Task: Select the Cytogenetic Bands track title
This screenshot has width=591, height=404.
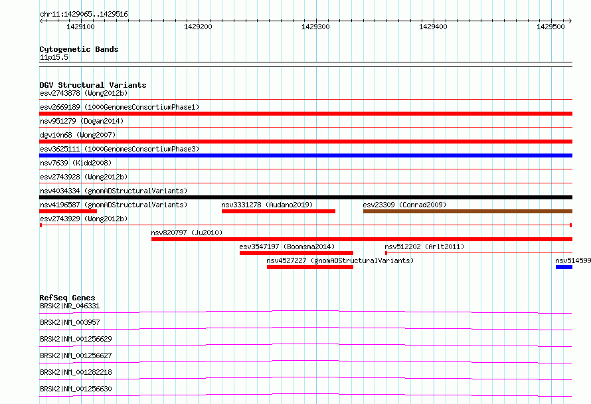Action: click(x=79, y=49)
